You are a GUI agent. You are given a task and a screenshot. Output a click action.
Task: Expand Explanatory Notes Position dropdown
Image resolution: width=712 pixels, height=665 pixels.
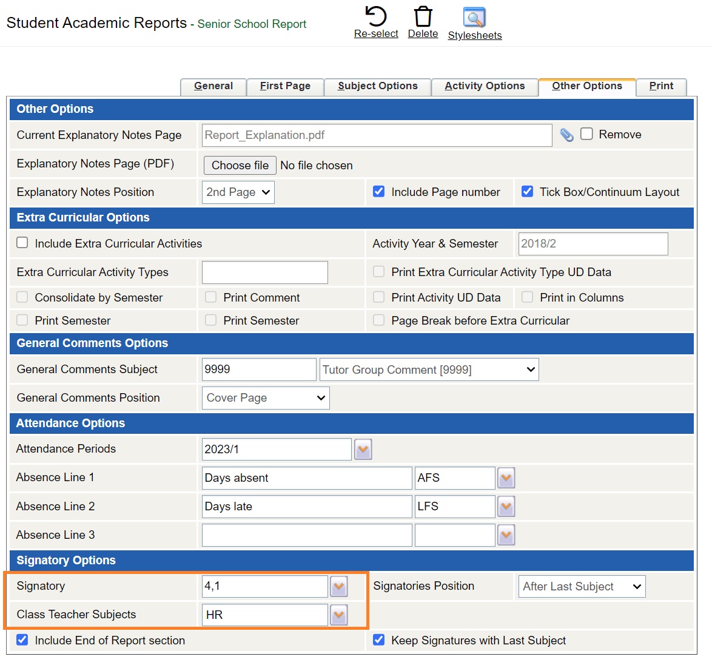coord(238,192)
